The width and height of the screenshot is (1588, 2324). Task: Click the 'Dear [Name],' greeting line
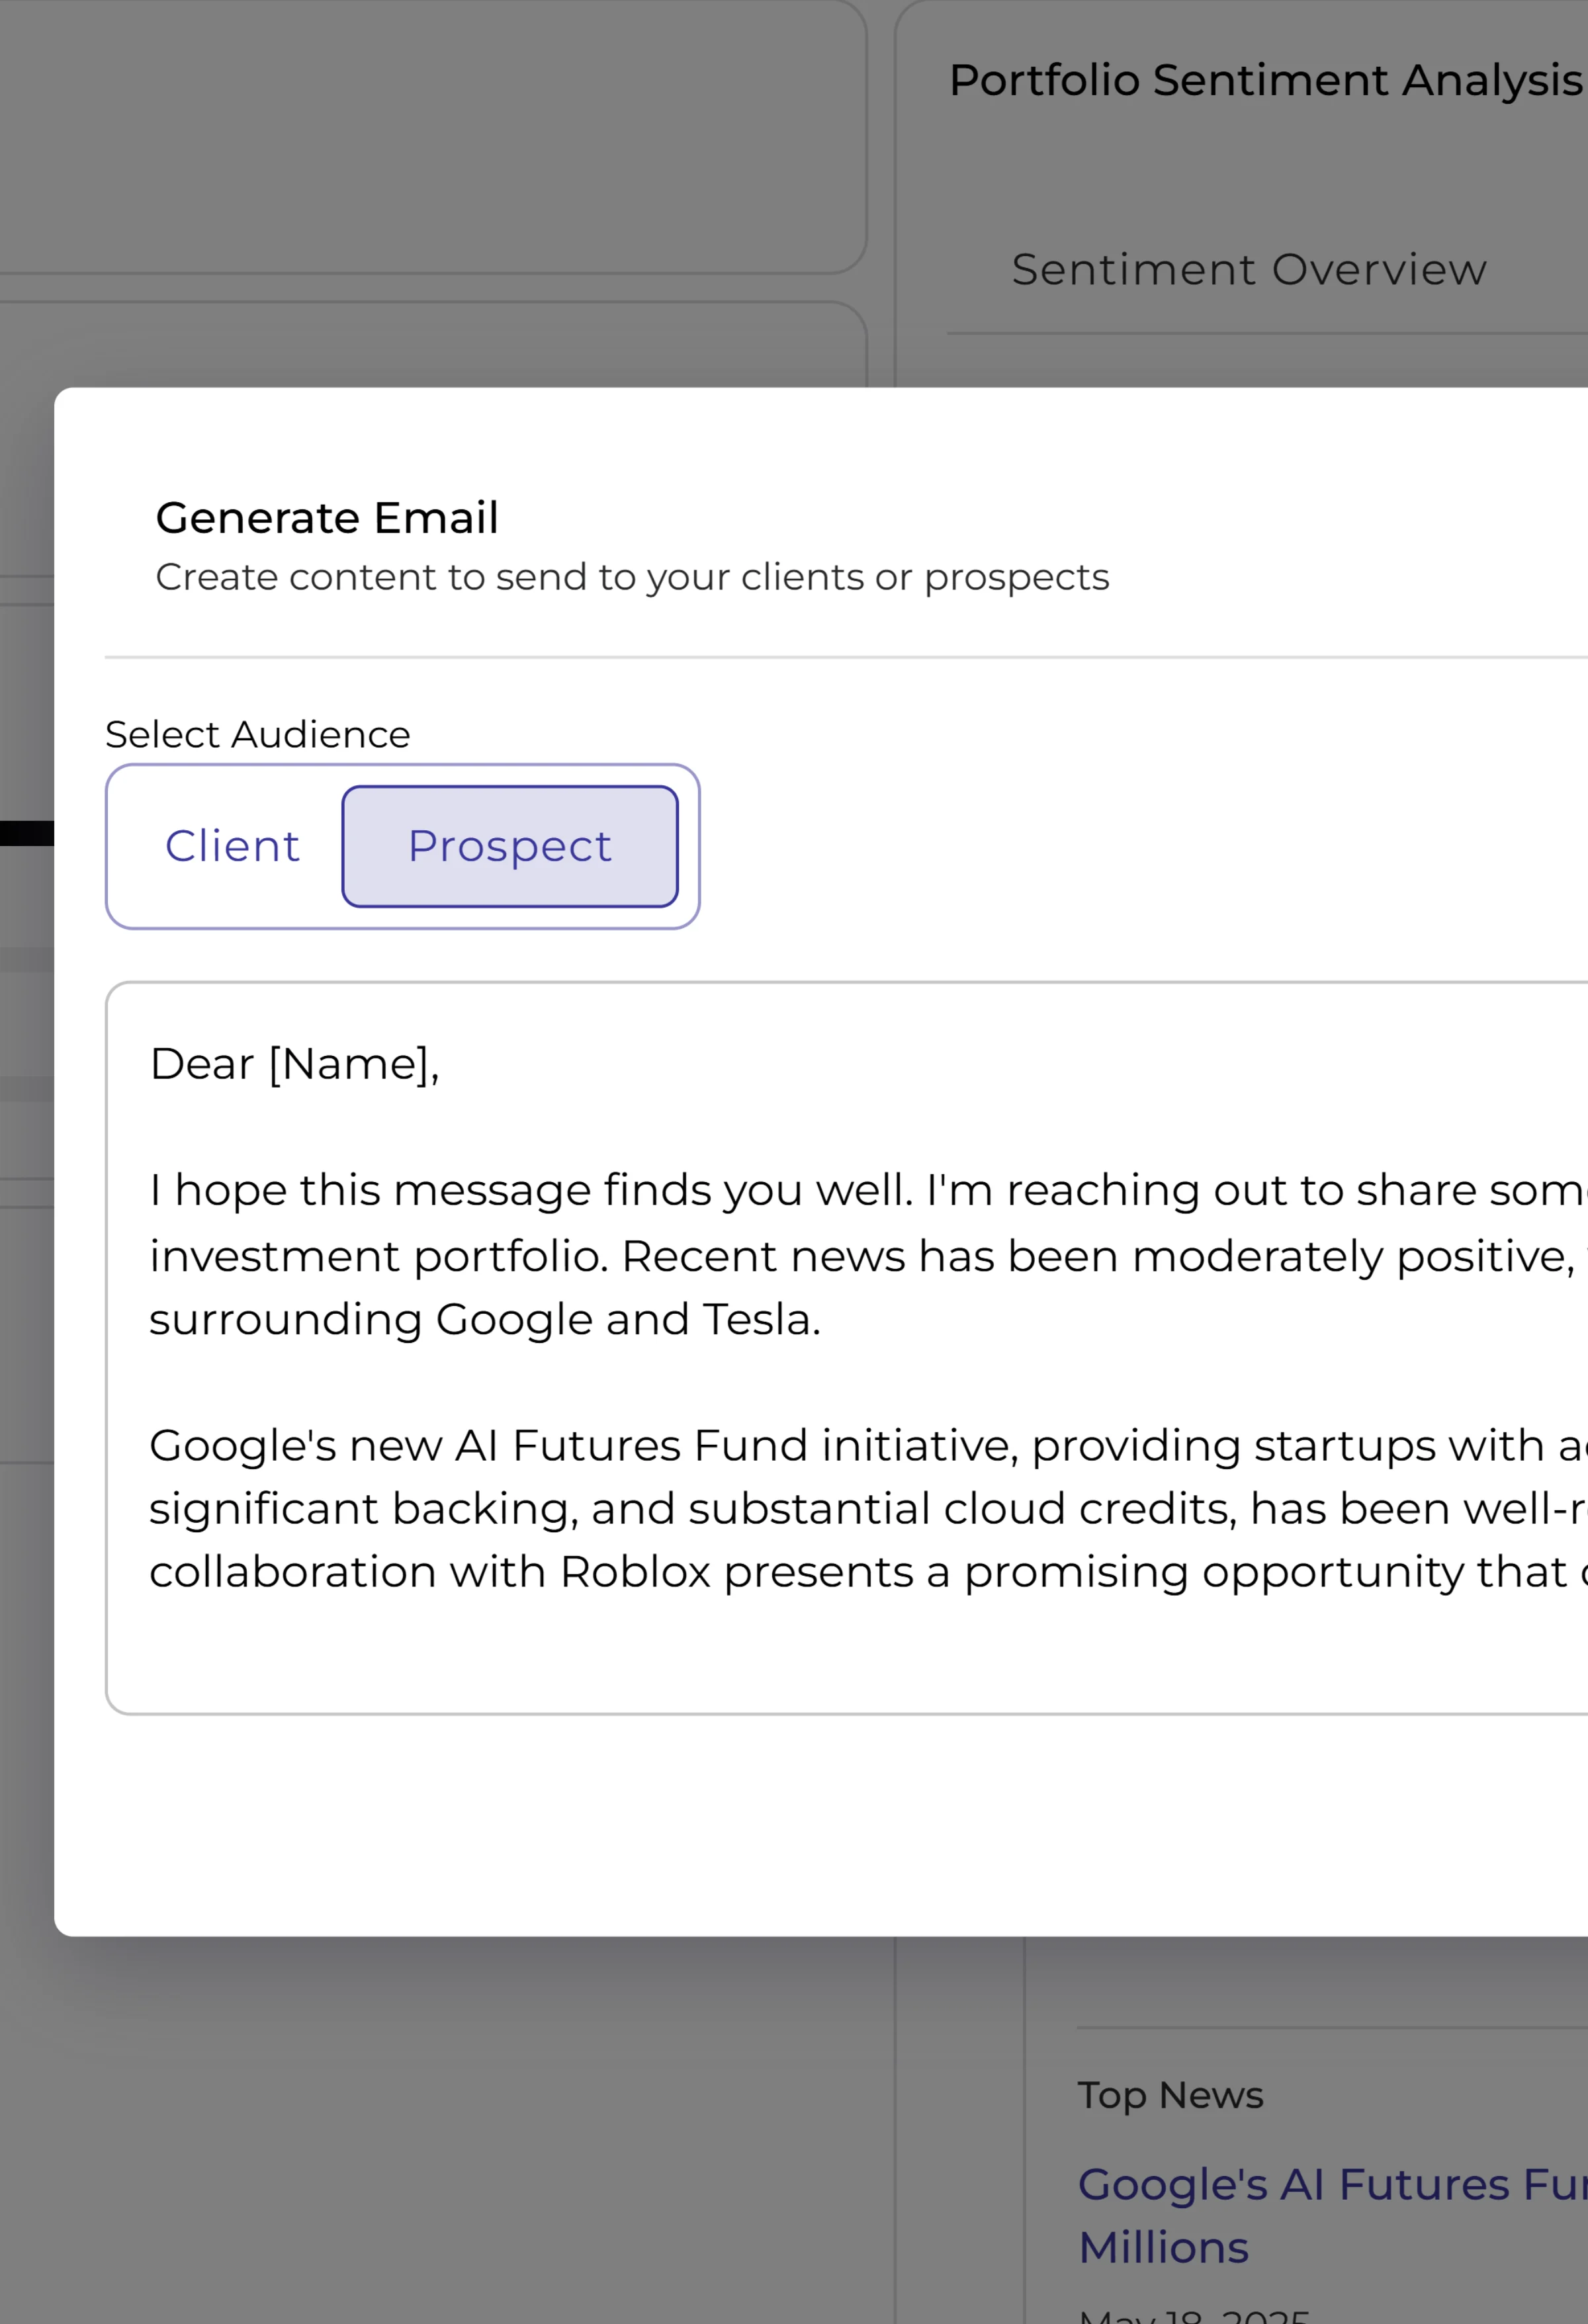coord(295,1064)
